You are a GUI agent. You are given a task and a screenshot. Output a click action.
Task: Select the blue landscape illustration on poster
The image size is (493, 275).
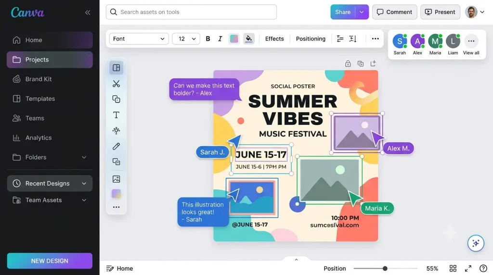pos(252,198)
